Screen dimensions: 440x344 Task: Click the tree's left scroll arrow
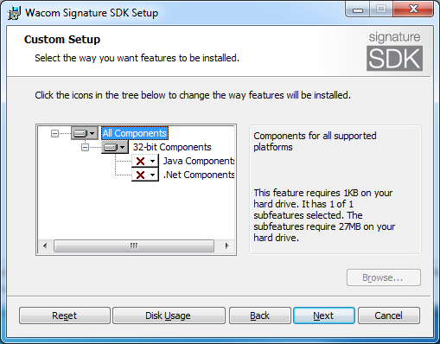(45, 246)
